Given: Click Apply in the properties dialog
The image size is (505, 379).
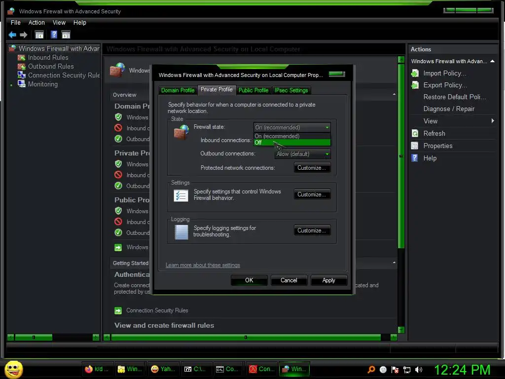Looking at the screenshot, I should [x=329, y=280].
